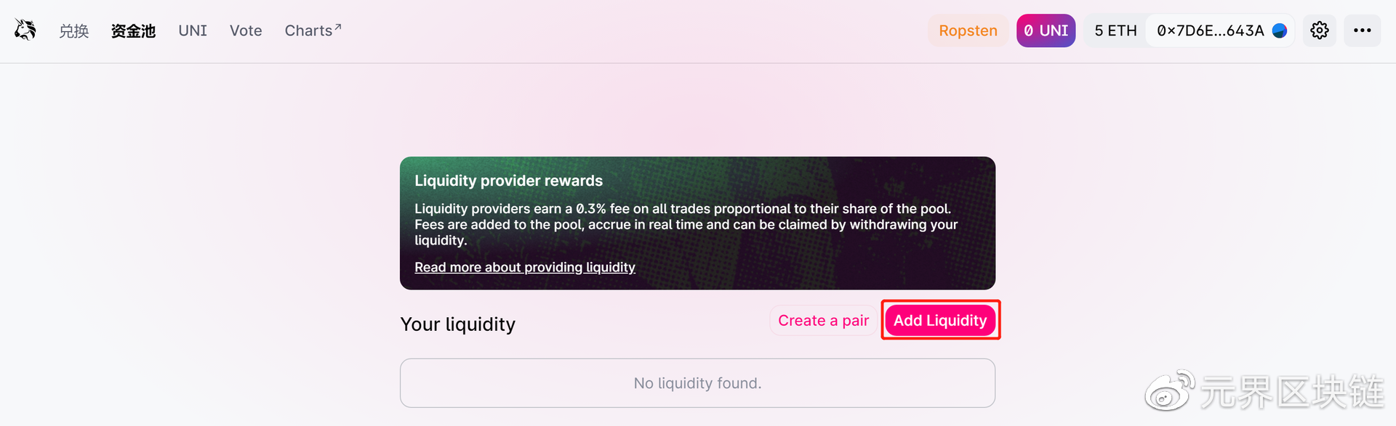Open the settings gear icon

pyautogui.click(x=1320, y=30)
